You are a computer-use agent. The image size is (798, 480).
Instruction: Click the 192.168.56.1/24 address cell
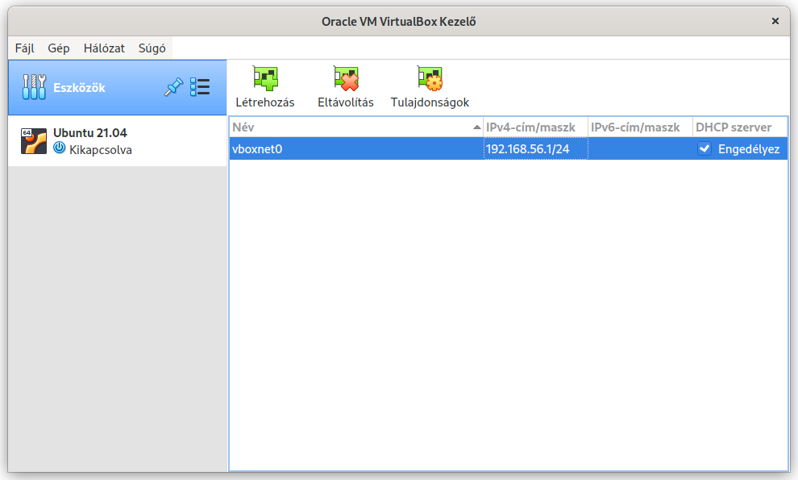tap(535, 148)
